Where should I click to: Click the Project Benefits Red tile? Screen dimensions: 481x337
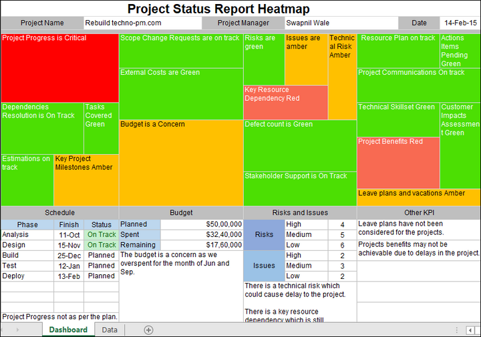(398, 163)
